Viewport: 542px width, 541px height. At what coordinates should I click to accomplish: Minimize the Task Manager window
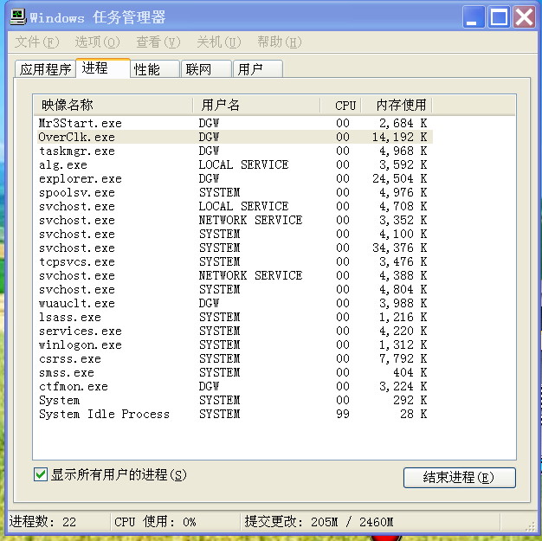click(474, 17)
